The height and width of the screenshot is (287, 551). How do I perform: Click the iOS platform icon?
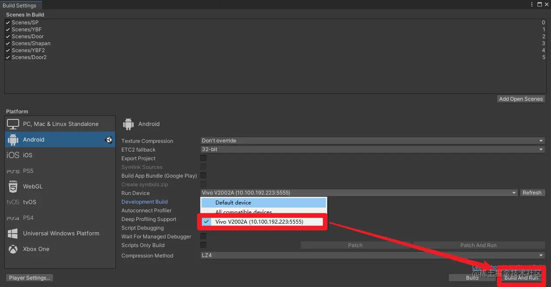click(x=13, y=155)
